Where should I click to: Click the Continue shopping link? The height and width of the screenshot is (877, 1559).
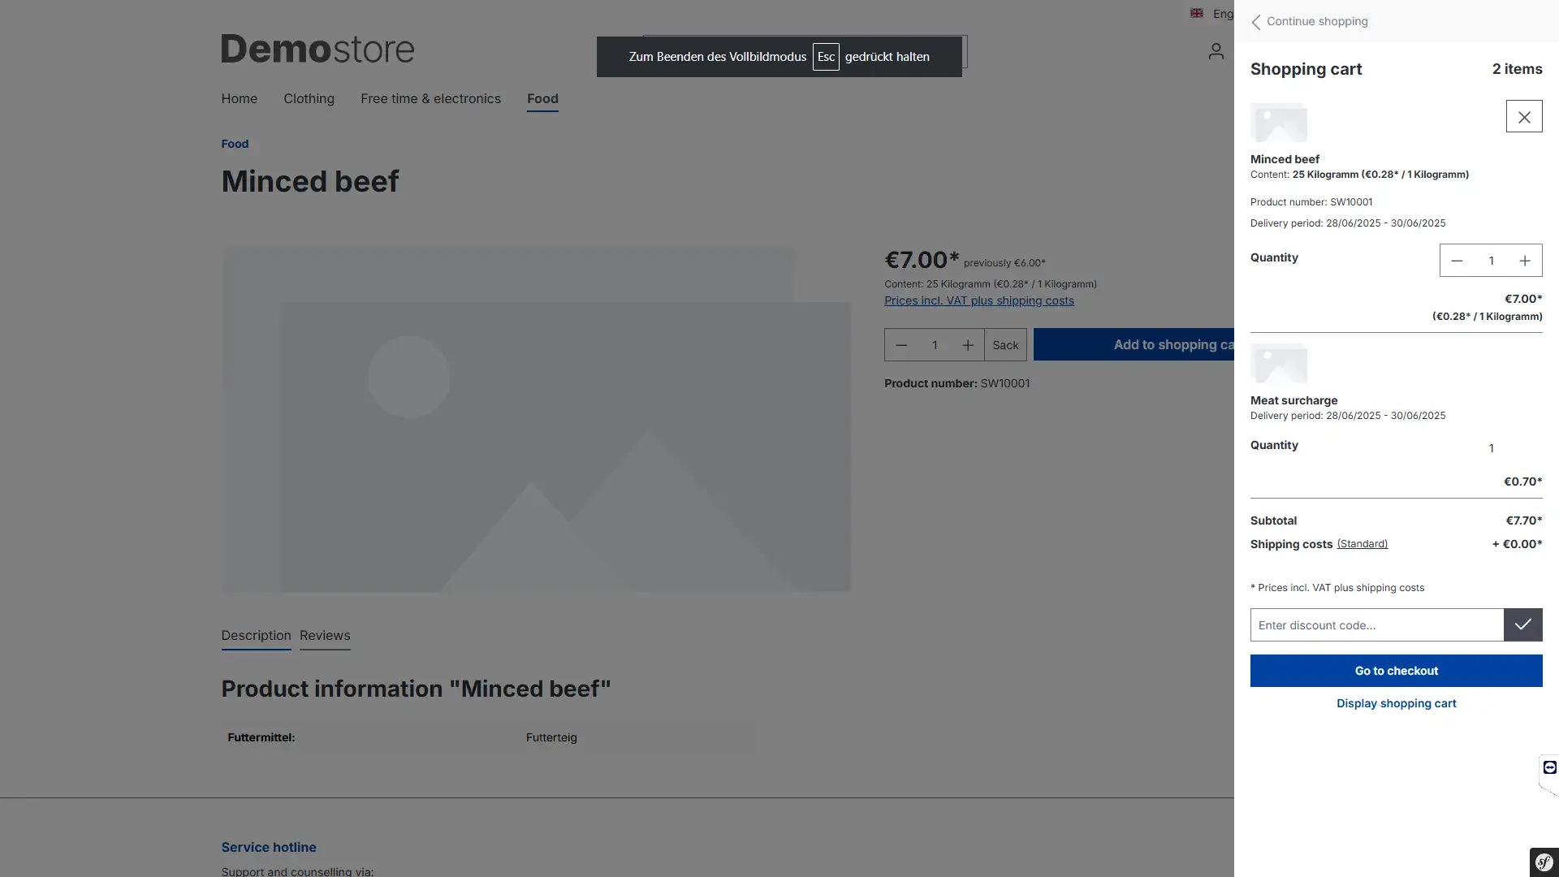(1317, 21)
